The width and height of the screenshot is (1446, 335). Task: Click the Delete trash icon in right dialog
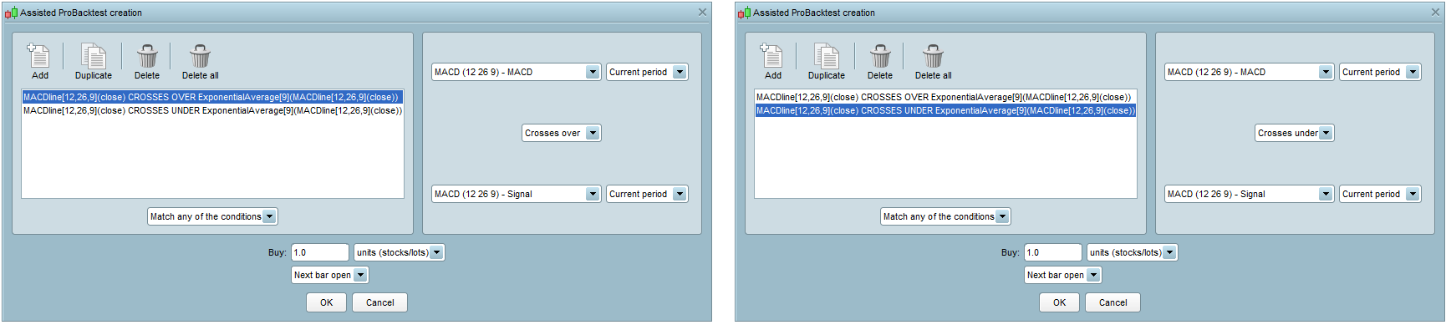pos(880,57)
